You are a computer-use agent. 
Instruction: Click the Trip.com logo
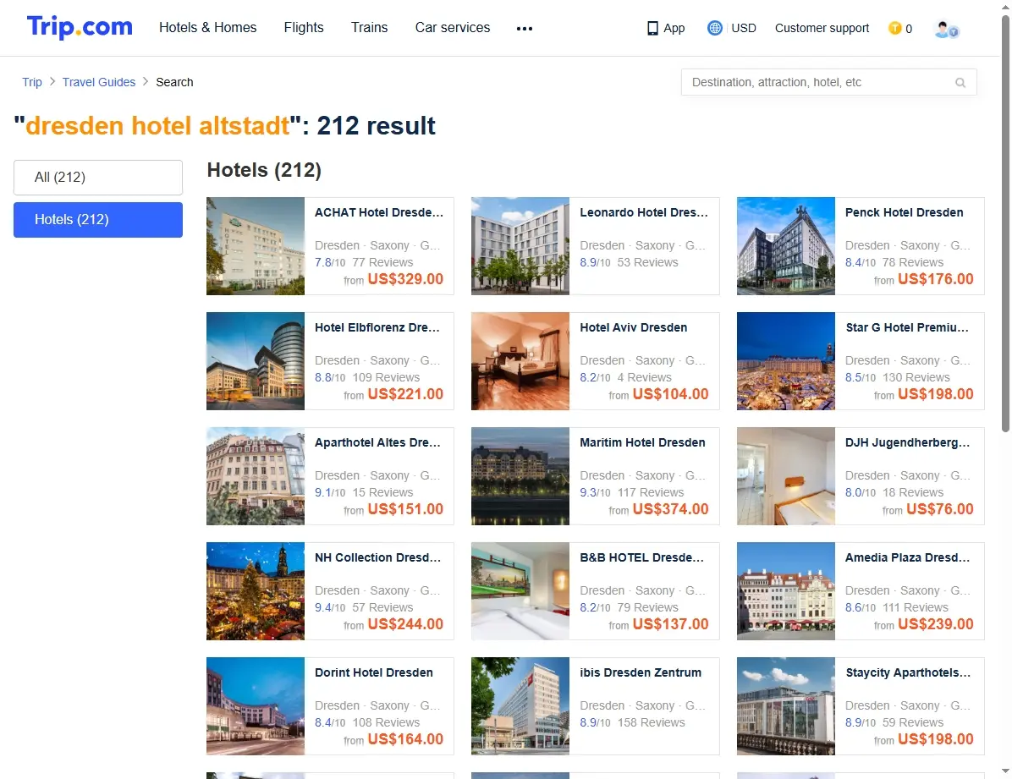(80, 27)
